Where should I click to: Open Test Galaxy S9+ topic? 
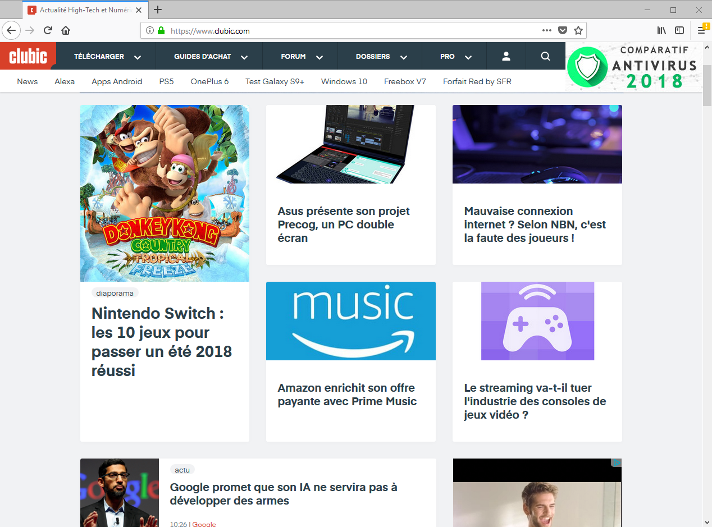coord(275,81)
